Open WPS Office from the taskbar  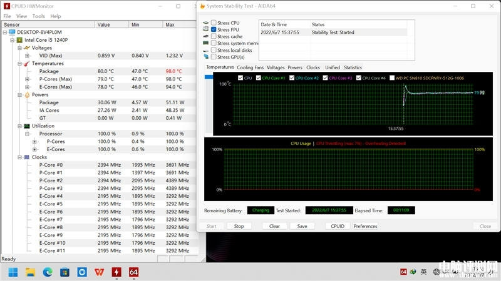pyautogui.click(x=100, y=272)
